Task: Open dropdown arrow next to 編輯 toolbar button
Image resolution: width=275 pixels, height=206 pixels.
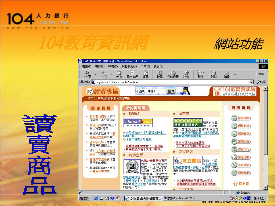Action: click(235, 75)
